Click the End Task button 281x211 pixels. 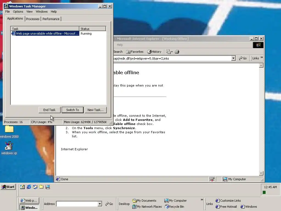coord(49,110)
